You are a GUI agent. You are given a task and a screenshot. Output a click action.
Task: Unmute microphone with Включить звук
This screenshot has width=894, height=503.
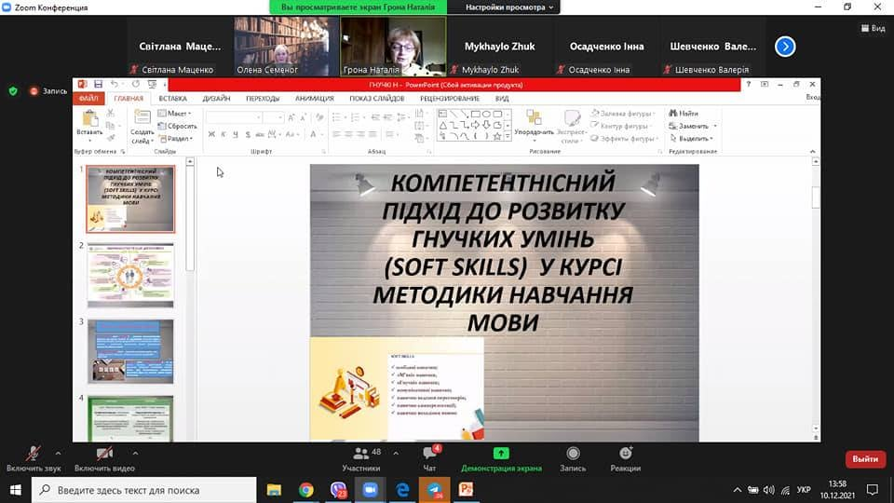(34, 456)
